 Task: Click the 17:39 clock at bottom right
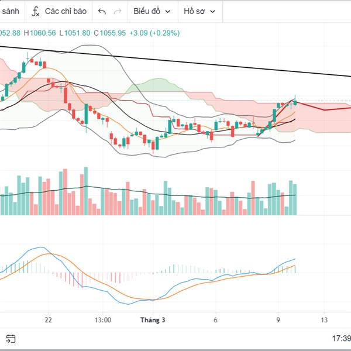click(341, 338)
